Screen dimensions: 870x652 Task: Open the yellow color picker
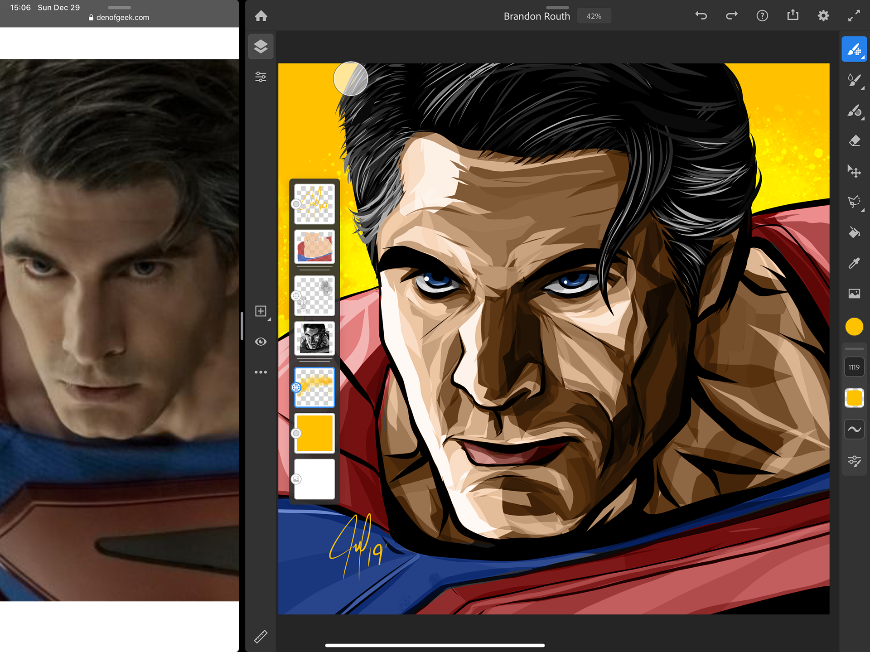854,327
